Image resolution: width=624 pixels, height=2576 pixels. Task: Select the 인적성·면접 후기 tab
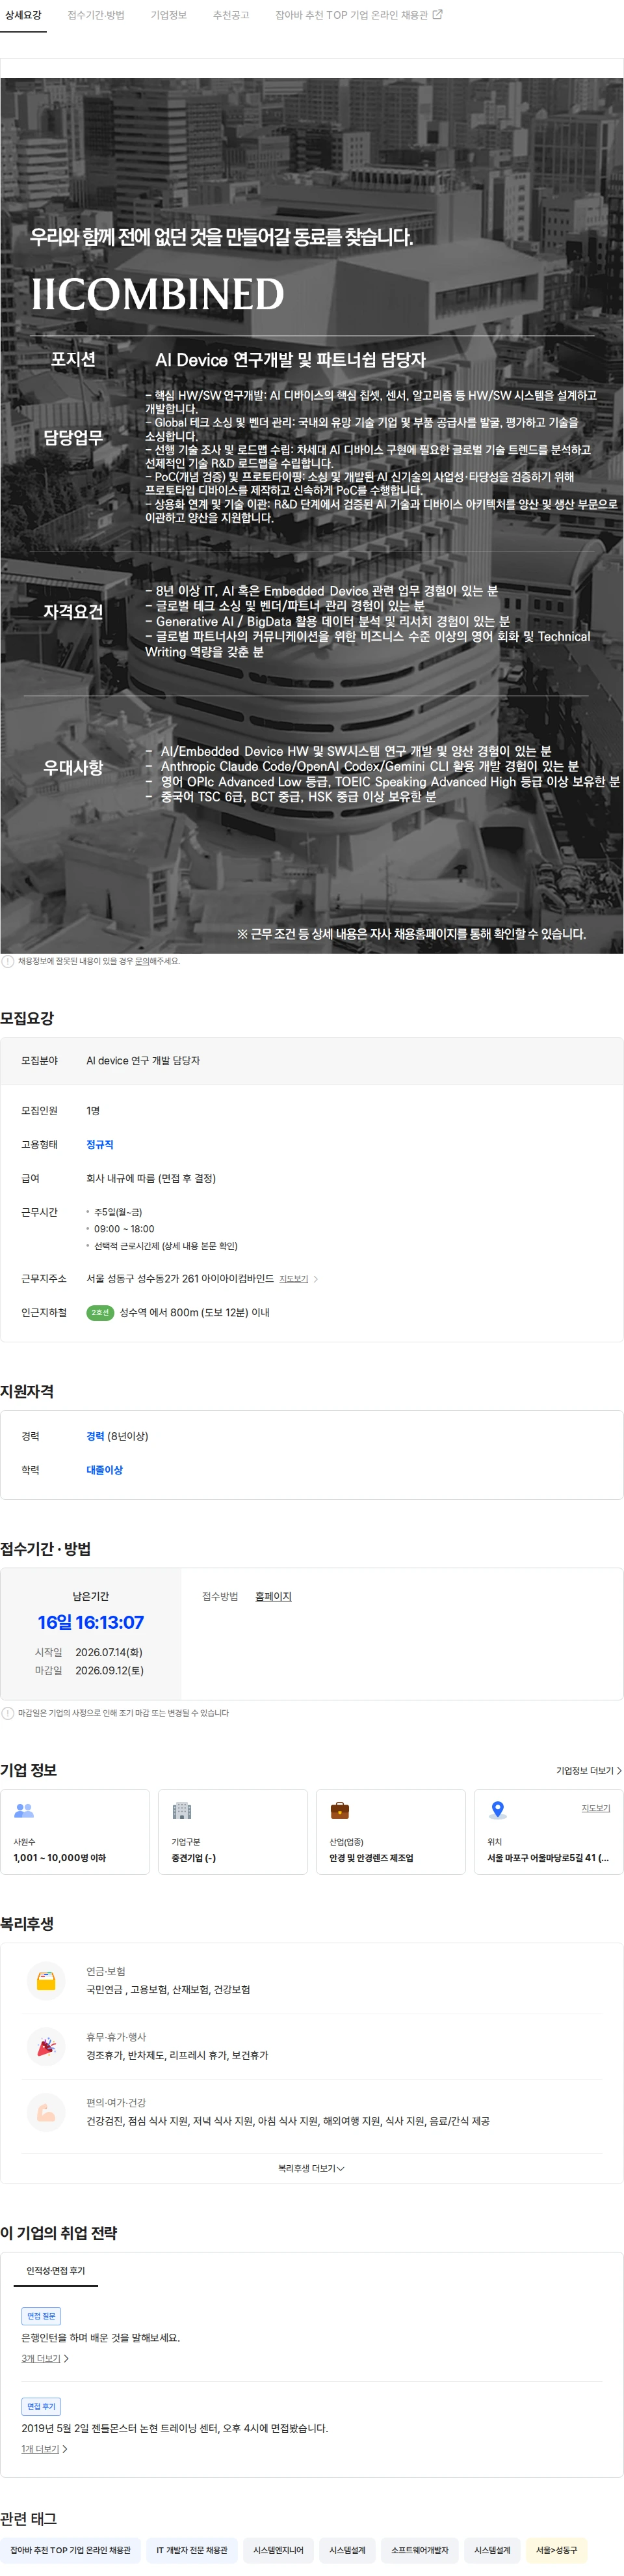[x=56, y=2270]
